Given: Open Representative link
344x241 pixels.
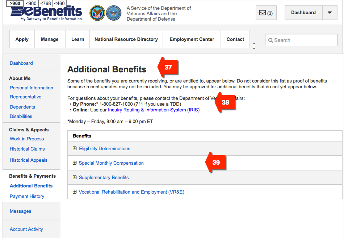Looking at the screenshot, I should tap(25, 97).
